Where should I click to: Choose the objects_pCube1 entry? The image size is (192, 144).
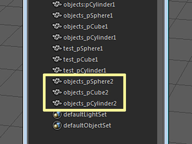point(85,27)
